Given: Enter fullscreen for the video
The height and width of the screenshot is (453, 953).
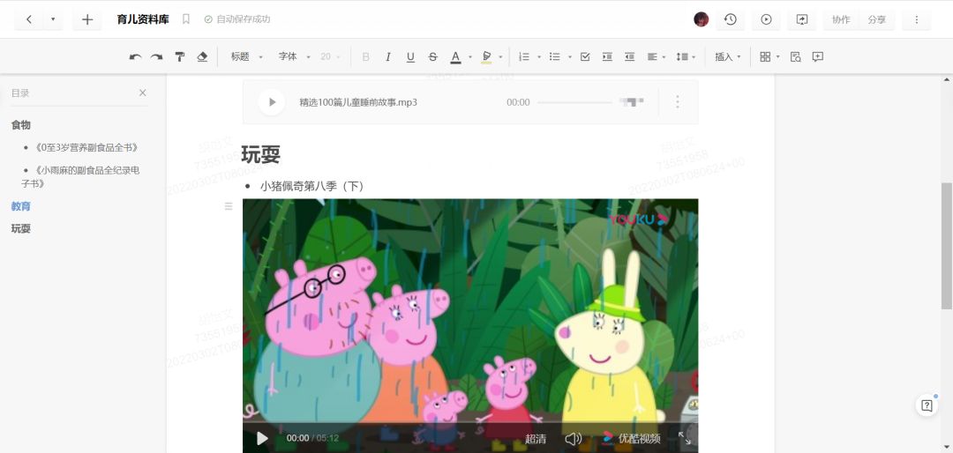Looking at the screenshot, I should point(685,438).
